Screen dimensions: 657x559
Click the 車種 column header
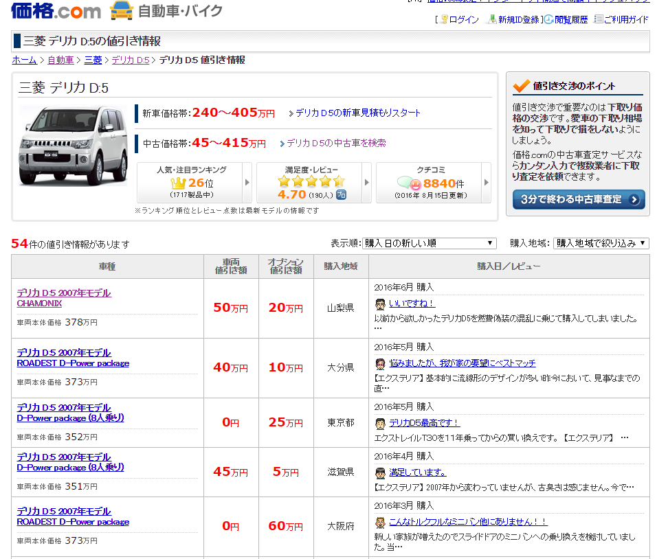[x=107, y=266]
